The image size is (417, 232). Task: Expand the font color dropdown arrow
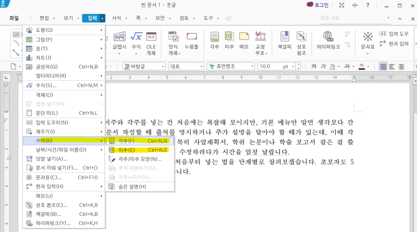[x=368, y=67]
